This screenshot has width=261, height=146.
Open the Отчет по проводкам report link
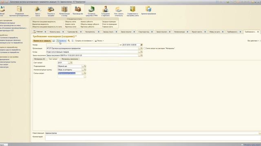[110, 24]
